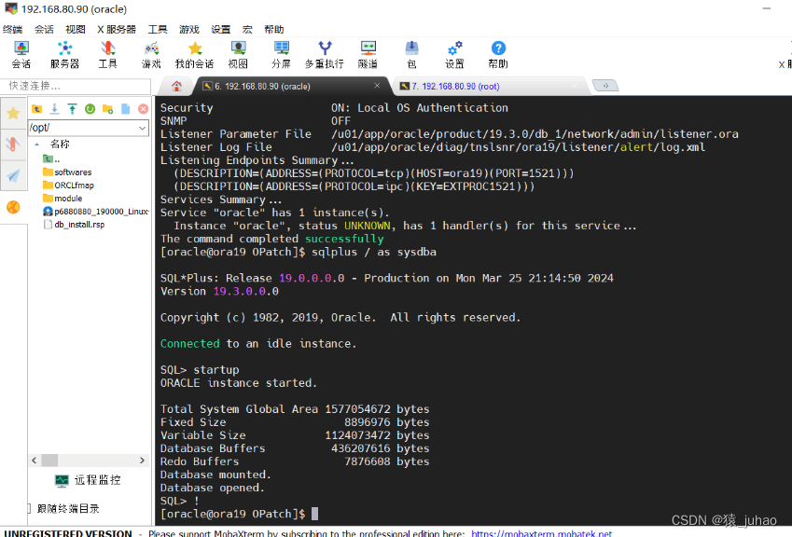Viewport: 792px width, 537px height.
Task: Click right arrow of file list scrollbar
Action: click(x=142, y=461)
